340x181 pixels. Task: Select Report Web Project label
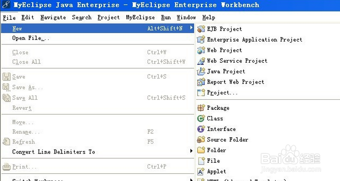pos(236,82)
